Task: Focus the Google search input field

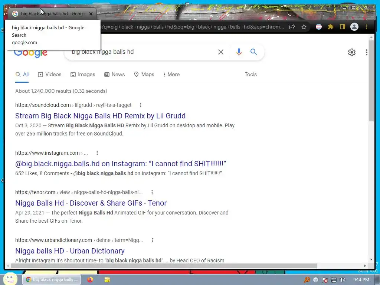Action: point(143,52)
